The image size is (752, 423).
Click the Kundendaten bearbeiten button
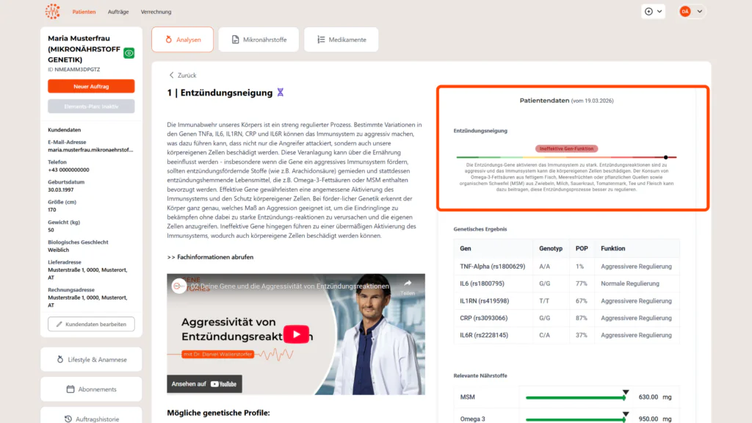tap(91, 324)
